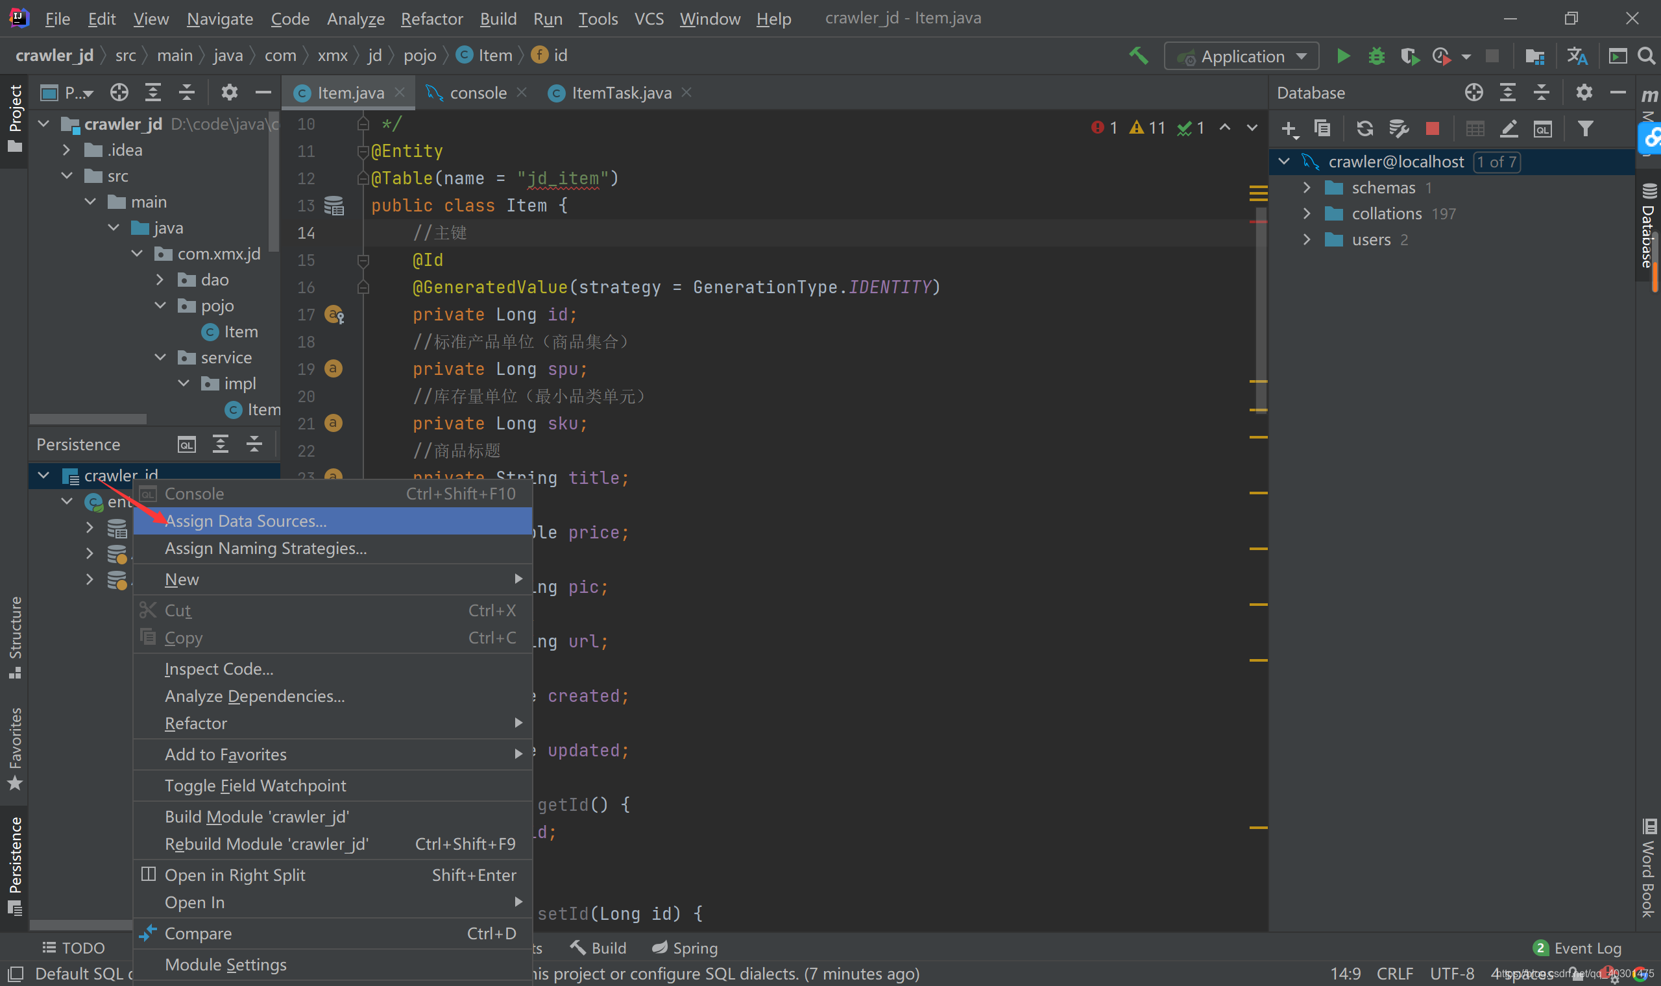The width and height of the screenshot is (1661, 986).
Task: Click the add data source plus icon
Action: pyautogui.click(x=1289, y=128)
